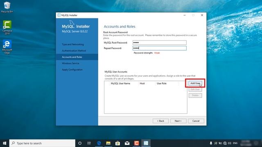Minimize the MySQL Installer window
The height and width of the screenshot is (147, 262).
click(185, 15)
